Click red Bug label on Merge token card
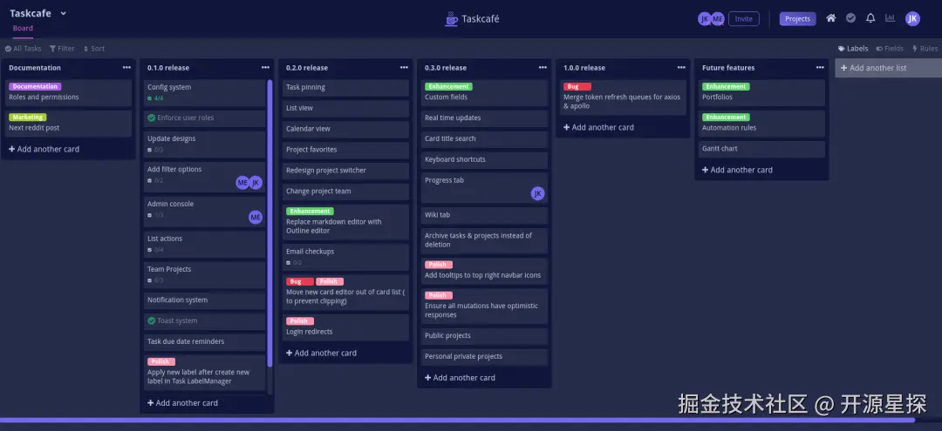Image resolution: width=942 pixels, height=431 pixels. pyautogui.click(x=577, y=86)
